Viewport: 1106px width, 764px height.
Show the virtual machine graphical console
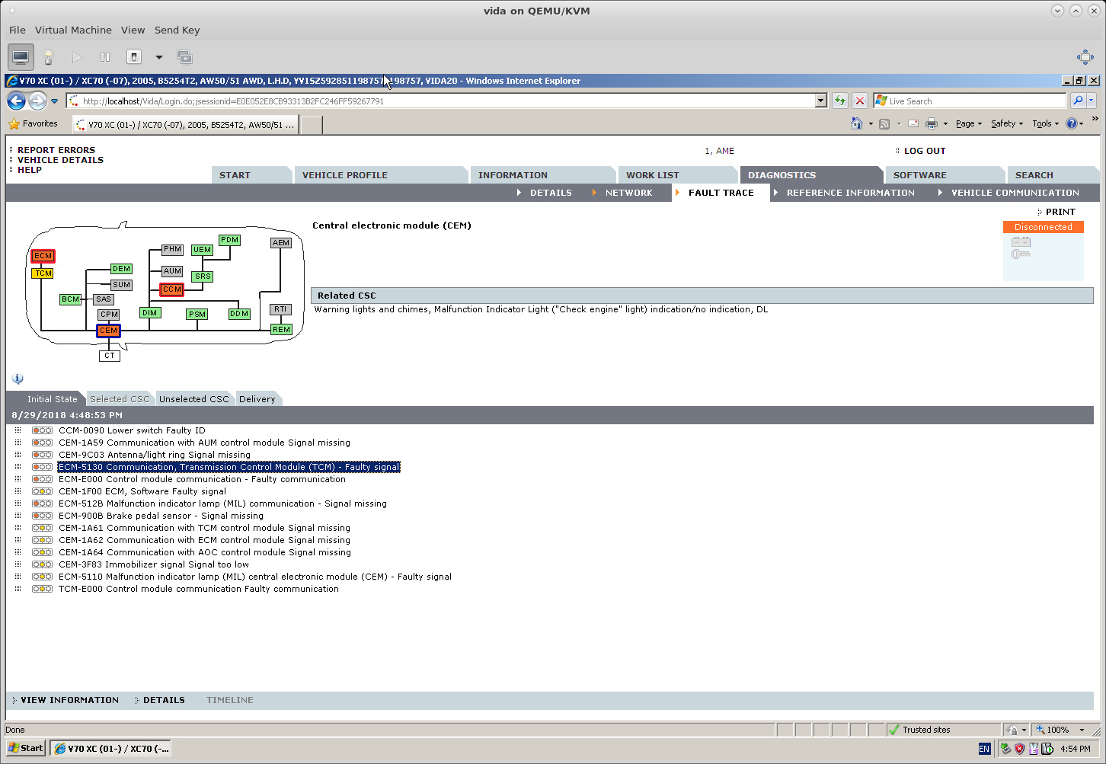(21, 57)
